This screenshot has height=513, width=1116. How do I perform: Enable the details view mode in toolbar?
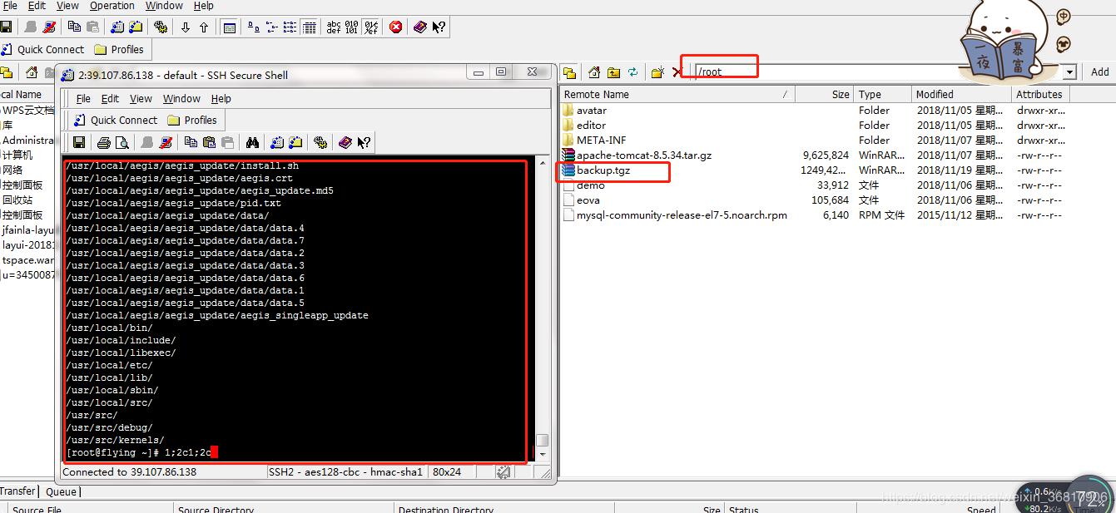tap(309, 27)
